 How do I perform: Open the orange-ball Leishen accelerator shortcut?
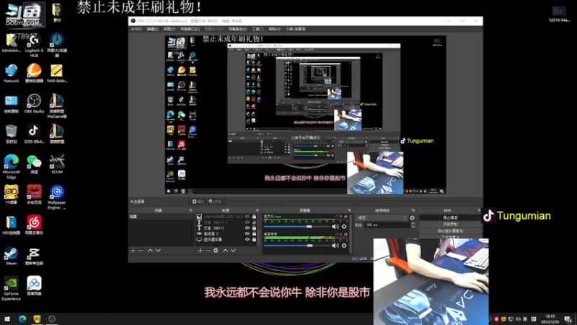(34, 74)
